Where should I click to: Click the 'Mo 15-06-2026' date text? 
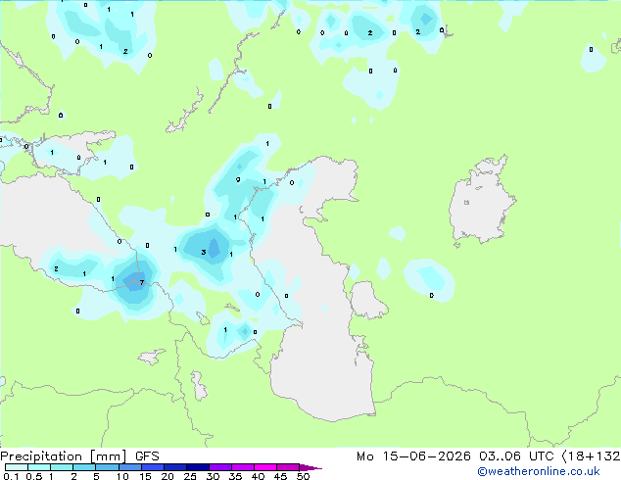tap(413, 456)
